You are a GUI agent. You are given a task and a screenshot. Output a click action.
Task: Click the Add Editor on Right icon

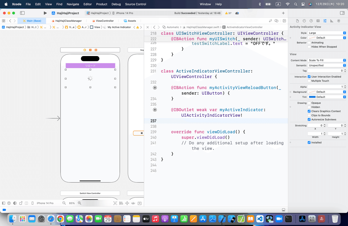(284, 21)
